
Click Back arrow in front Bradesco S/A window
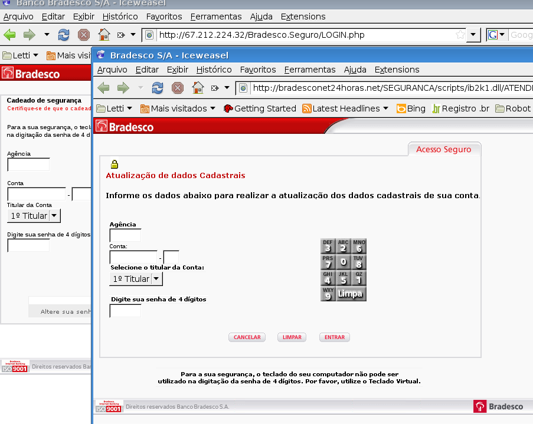point(103,88)
